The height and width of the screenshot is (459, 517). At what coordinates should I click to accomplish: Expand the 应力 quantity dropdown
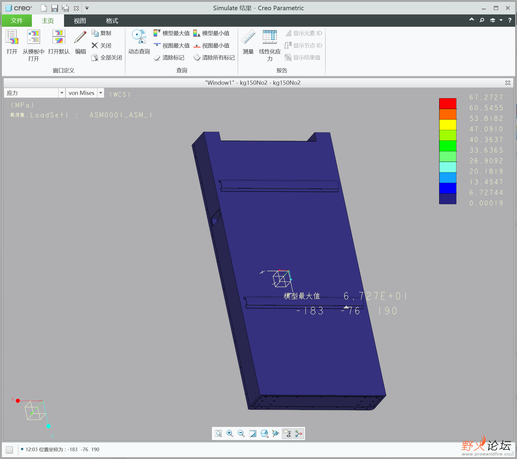click(x=62, y=93)
